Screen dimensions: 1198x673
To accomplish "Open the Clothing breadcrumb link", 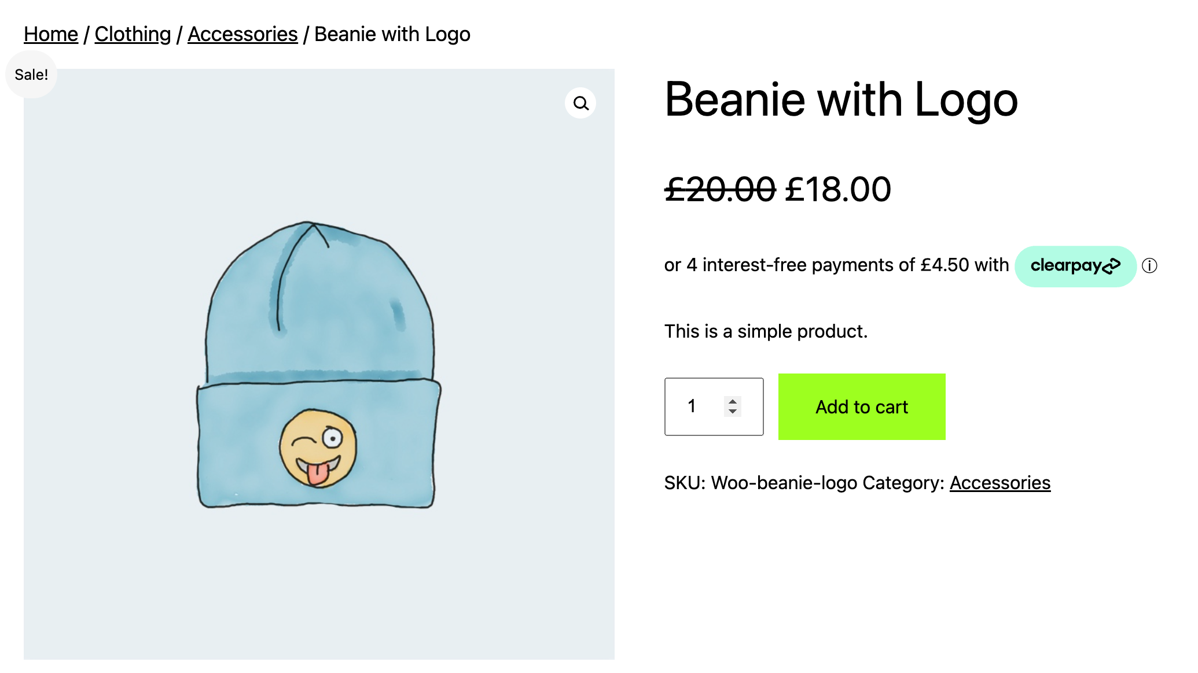I will coord(133,34).
